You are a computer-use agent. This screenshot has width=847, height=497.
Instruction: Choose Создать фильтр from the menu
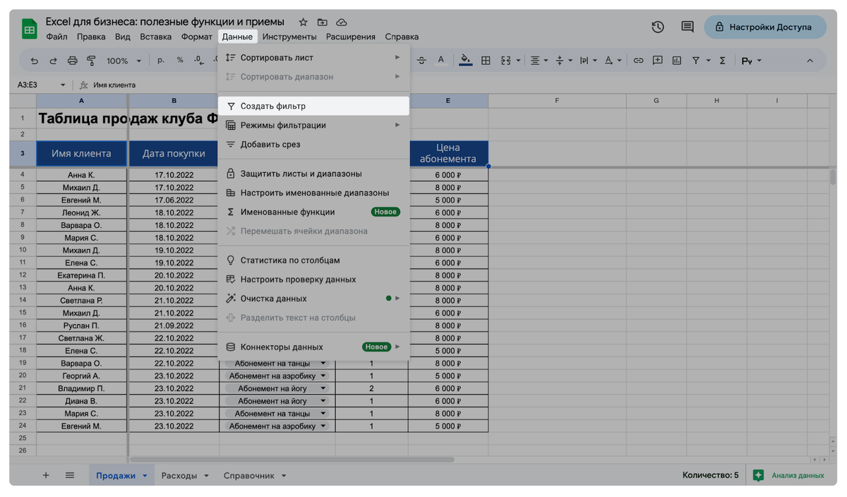pyautogui.click(x=313, y=106)
